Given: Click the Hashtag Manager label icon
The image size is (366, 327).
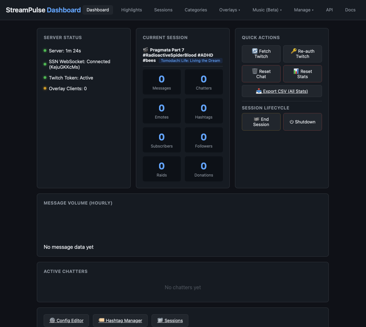Looking at the screenshot, I should [x=101, y=320].
